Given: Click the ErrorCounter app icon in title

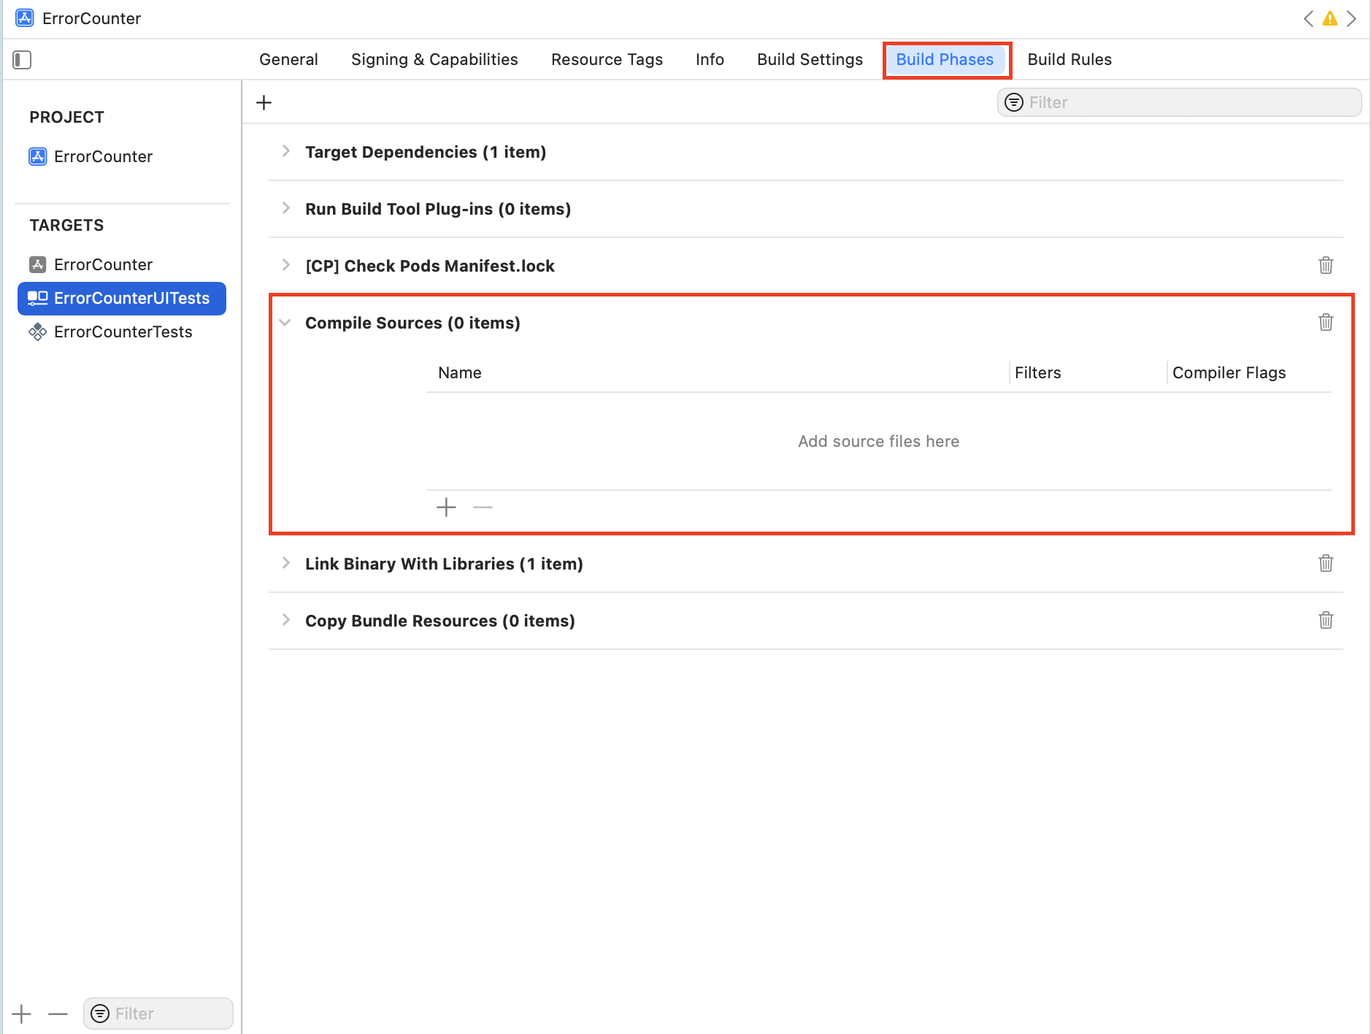Looking at the screenshot, I should pos(25,18).
